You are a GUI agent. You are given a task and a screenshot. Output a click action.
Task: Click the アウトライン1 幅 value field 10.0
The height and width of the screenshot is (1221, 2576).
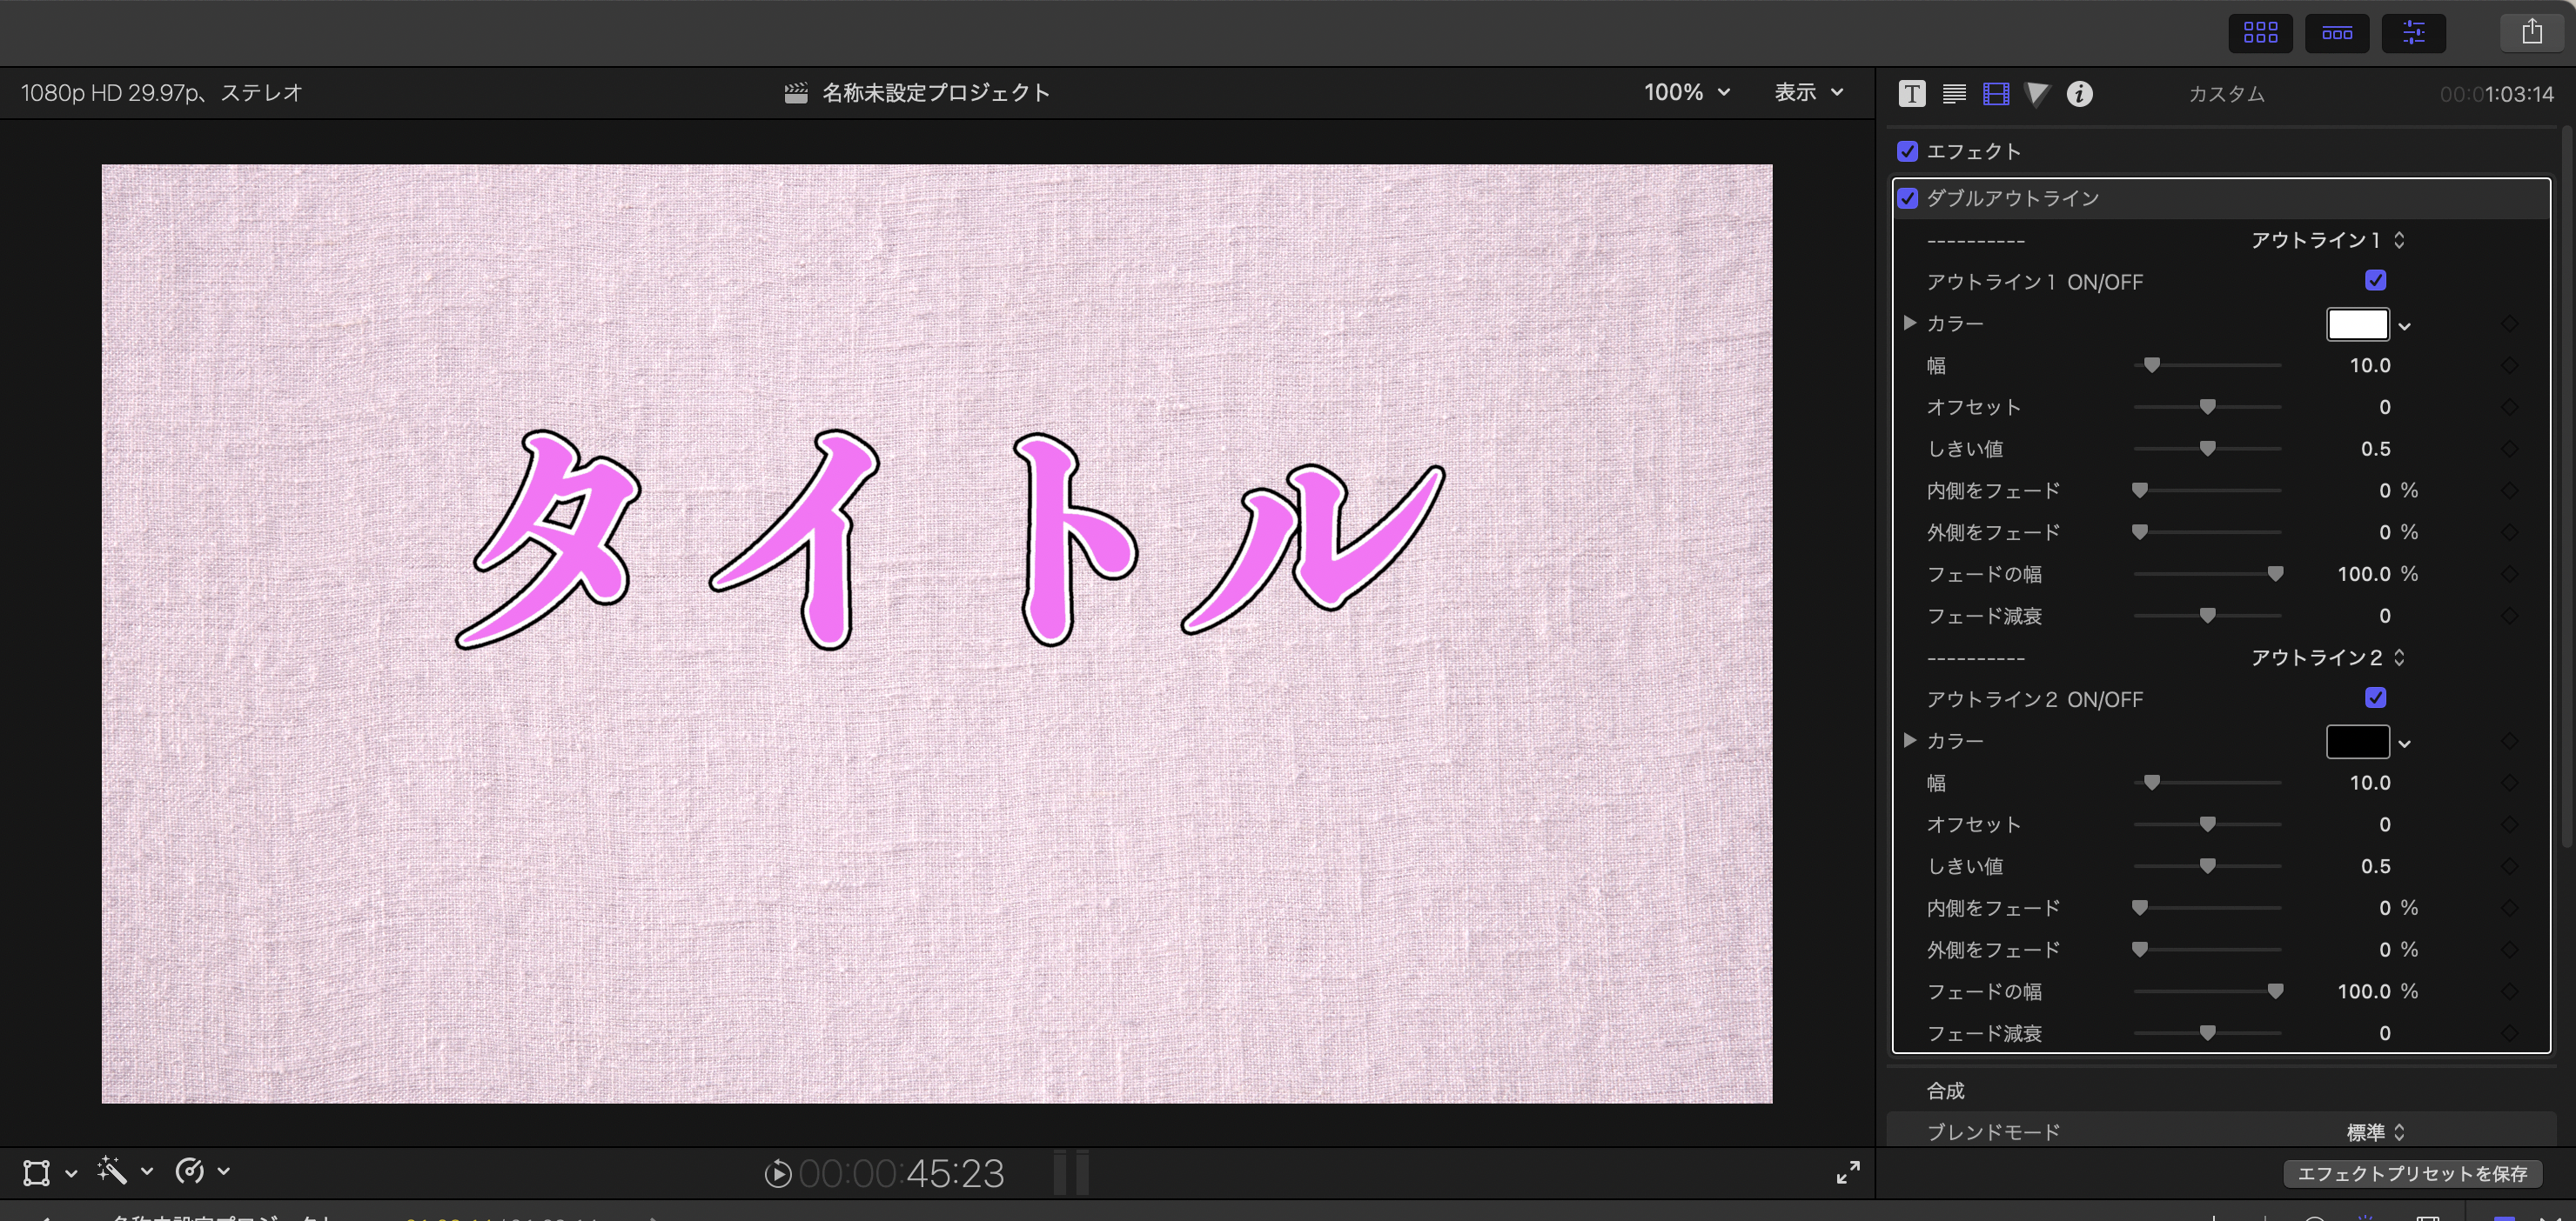click(2369, 366)
